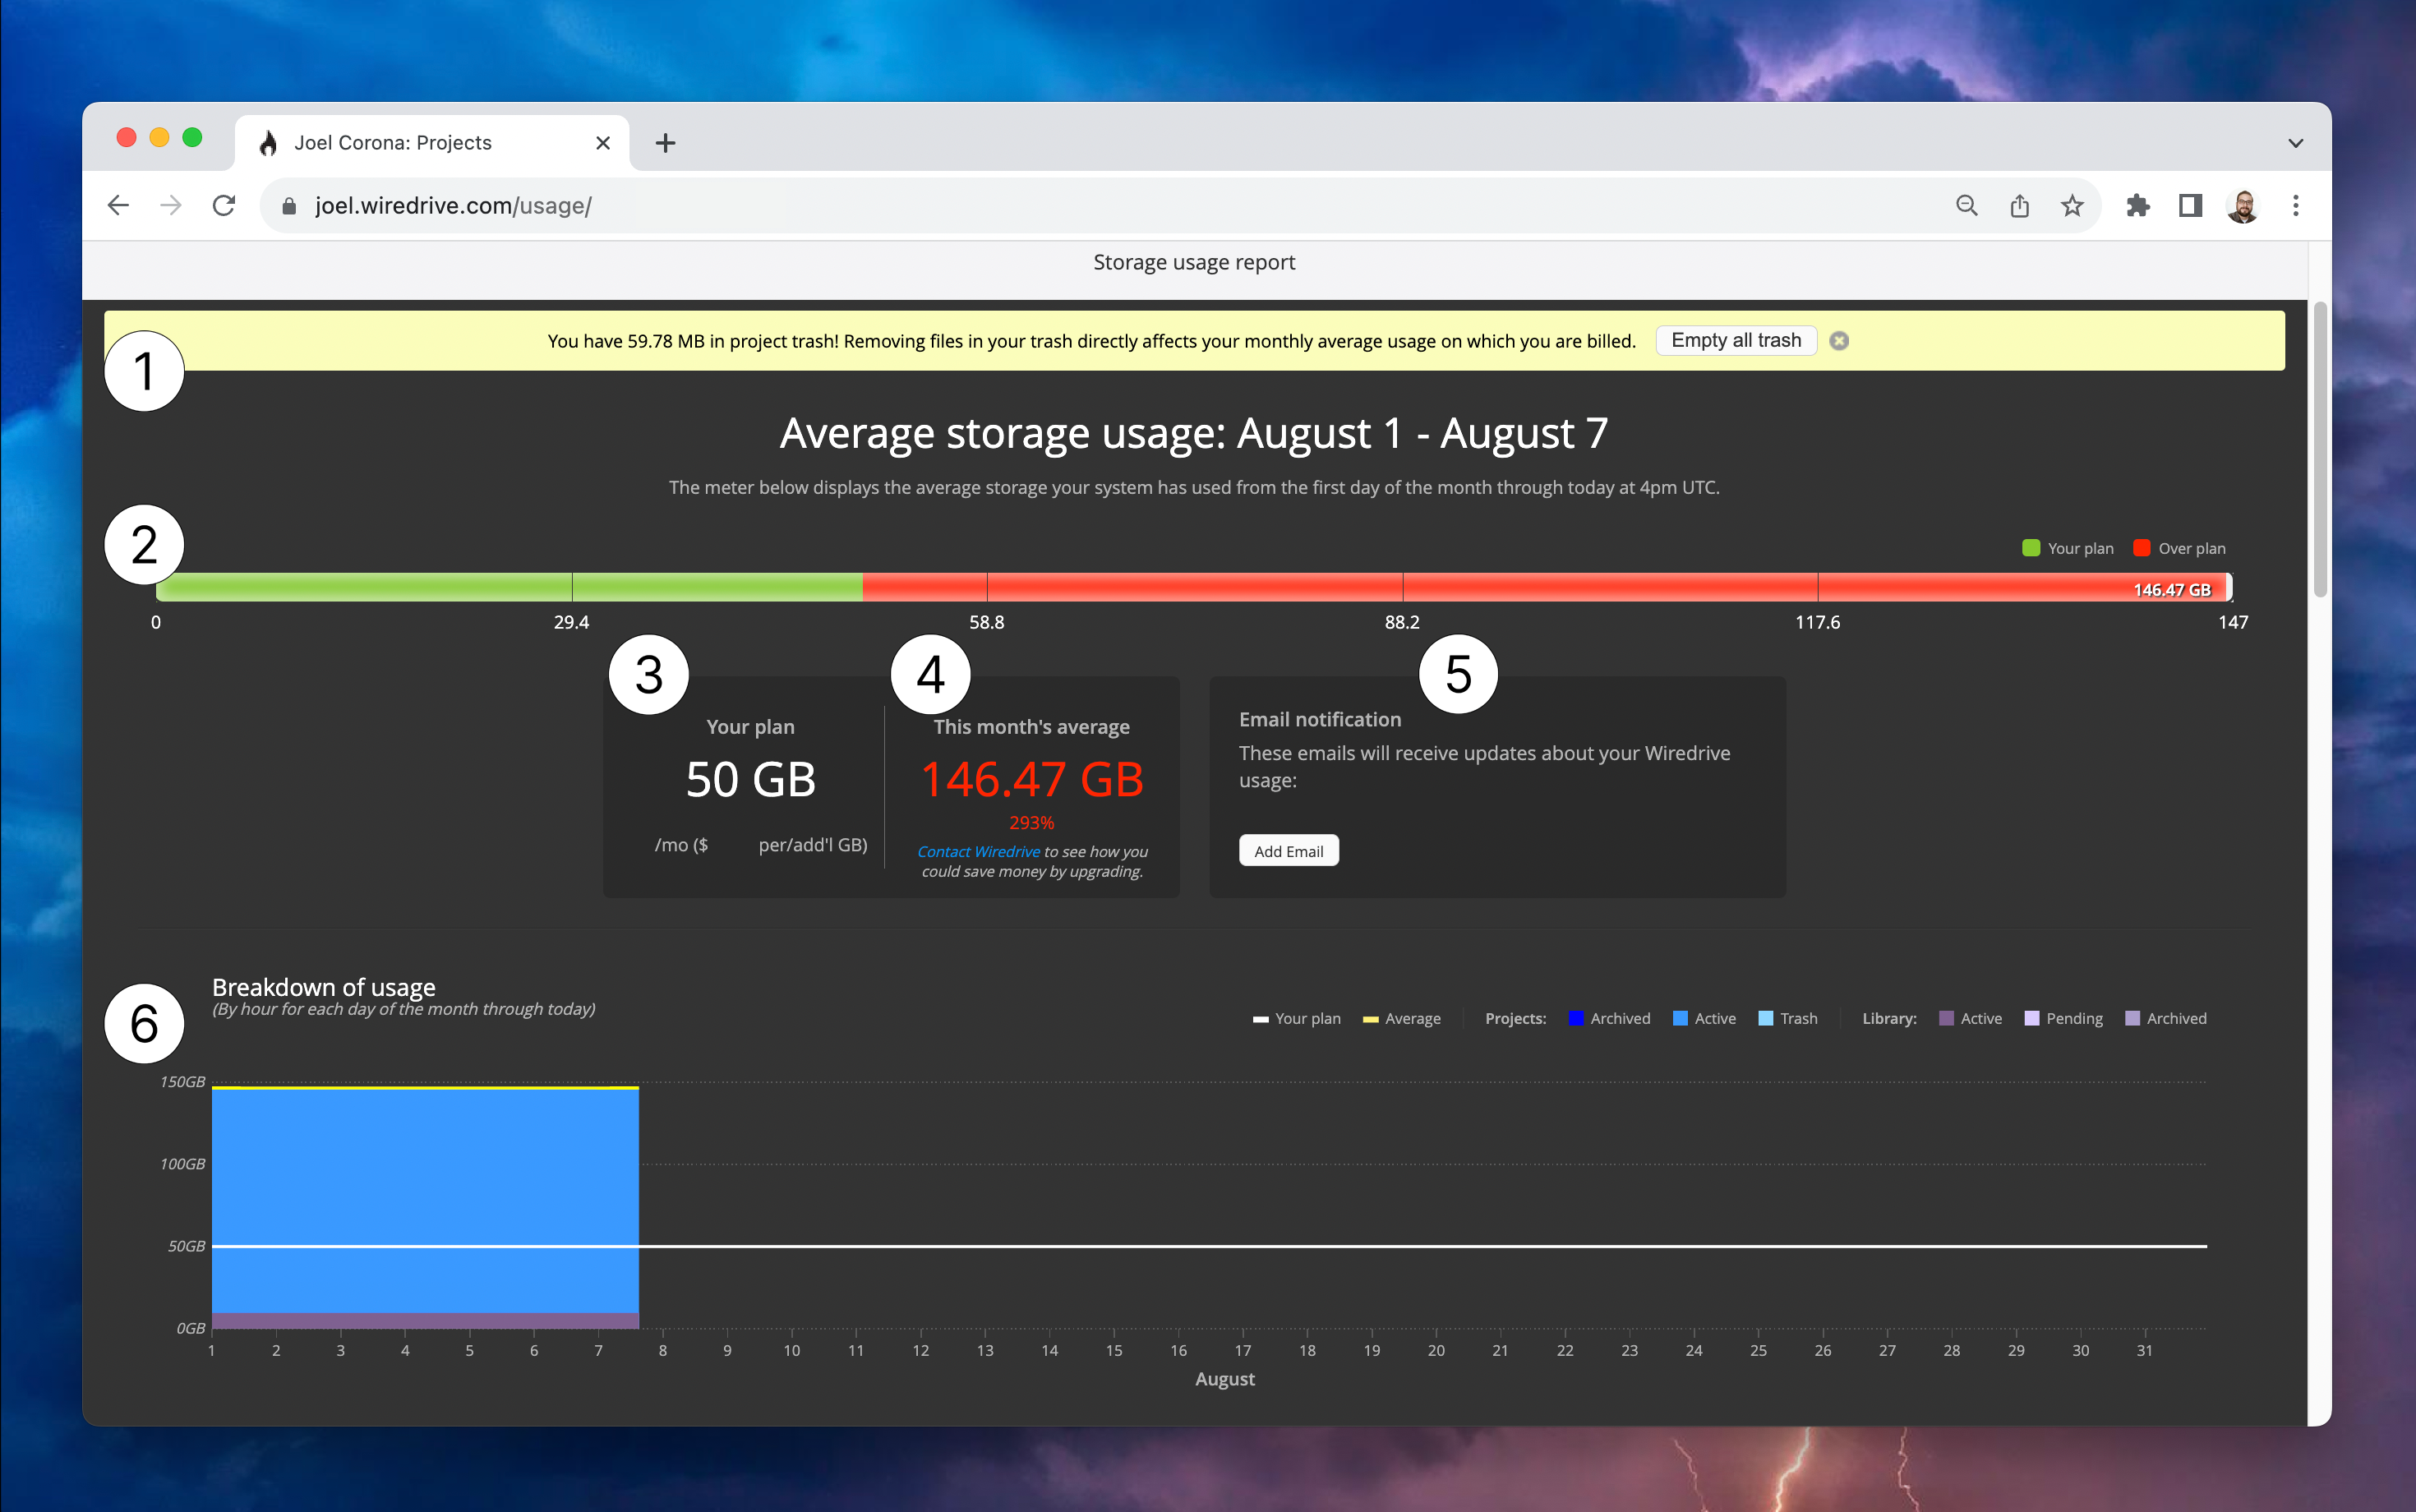2416x1512 pixels.
Task: Open Chrome's three-dot menu
Action: [2296, 205]
